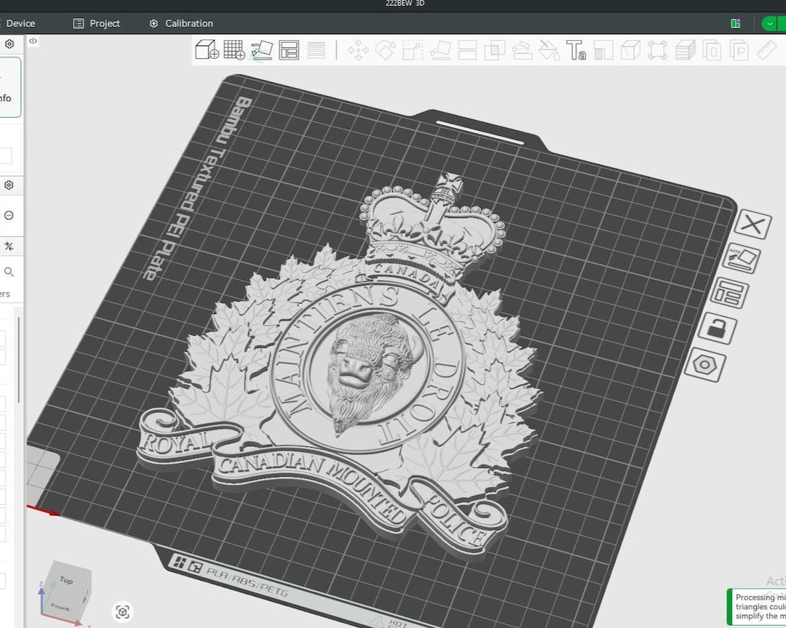Click the wireframe cube toolbar icon
Viewport: 786px width, 628px height.
tap(630, 51)
